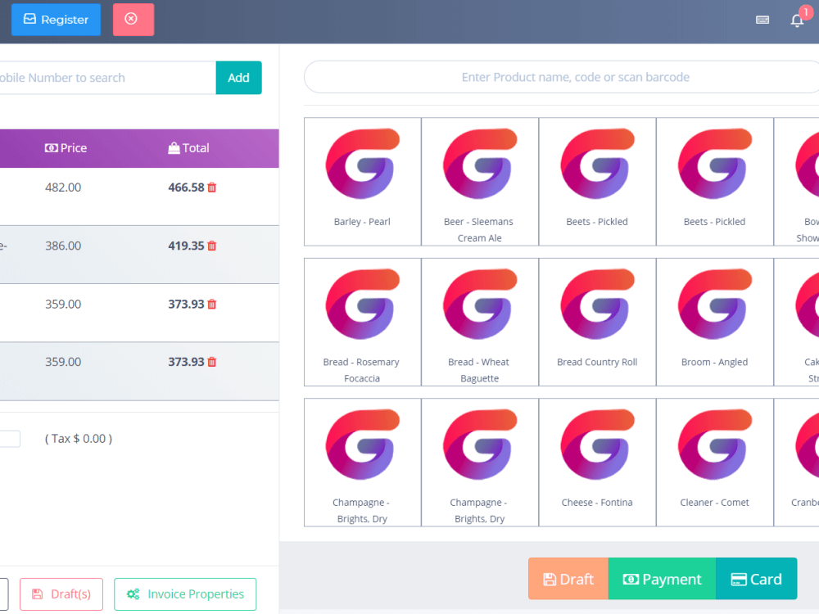This screenshot has height=614, width=819.
Task: Delete the row with total 466.58
Action: tap(212, 187)
